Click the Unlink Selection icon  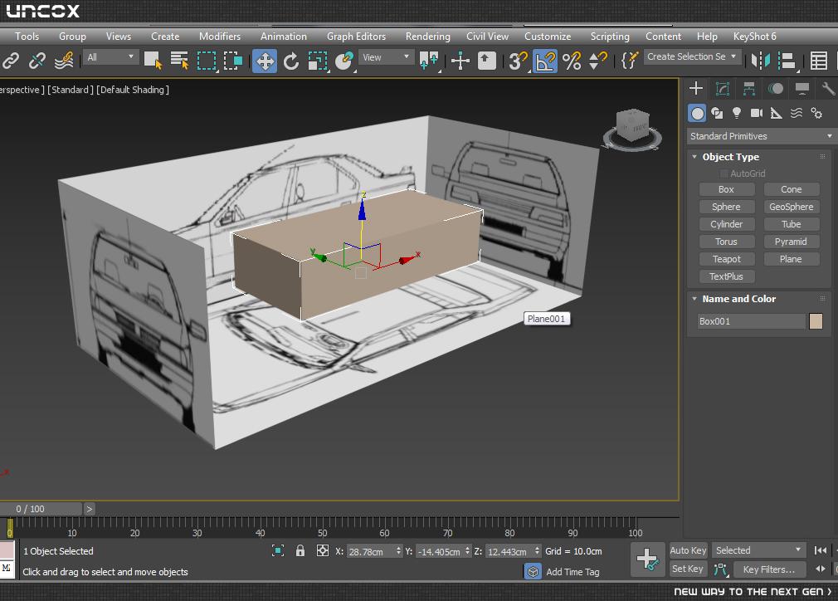[x=37, y=61]
